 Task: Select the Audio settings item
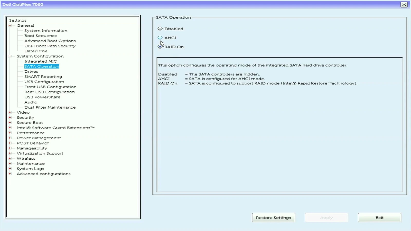point(31,102)
